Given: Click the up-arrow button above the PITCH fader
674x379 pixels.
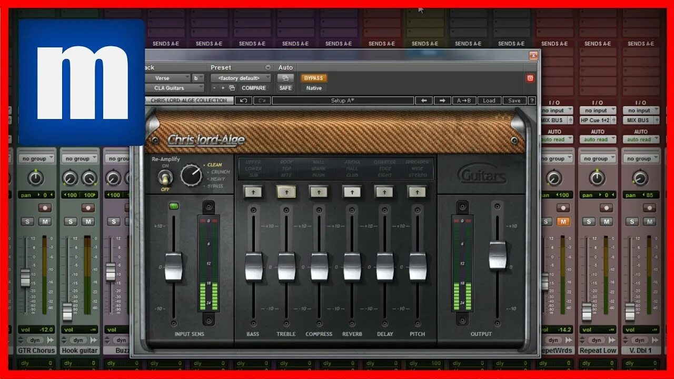Looking at the screenshot, I should click(x=417, y=192).
